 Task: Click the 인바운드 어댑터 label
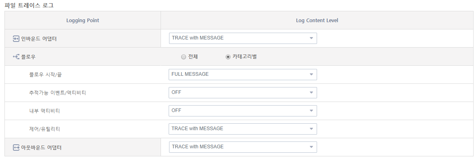[39, 39]
